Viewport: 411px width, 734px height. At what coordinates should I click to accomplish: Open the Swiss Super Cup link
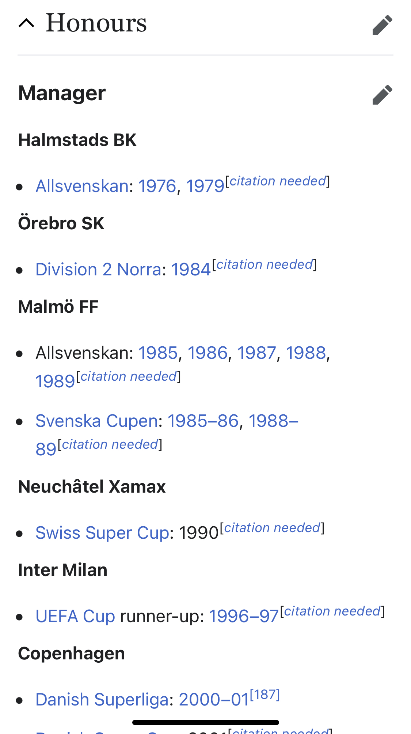click(102, 533)
